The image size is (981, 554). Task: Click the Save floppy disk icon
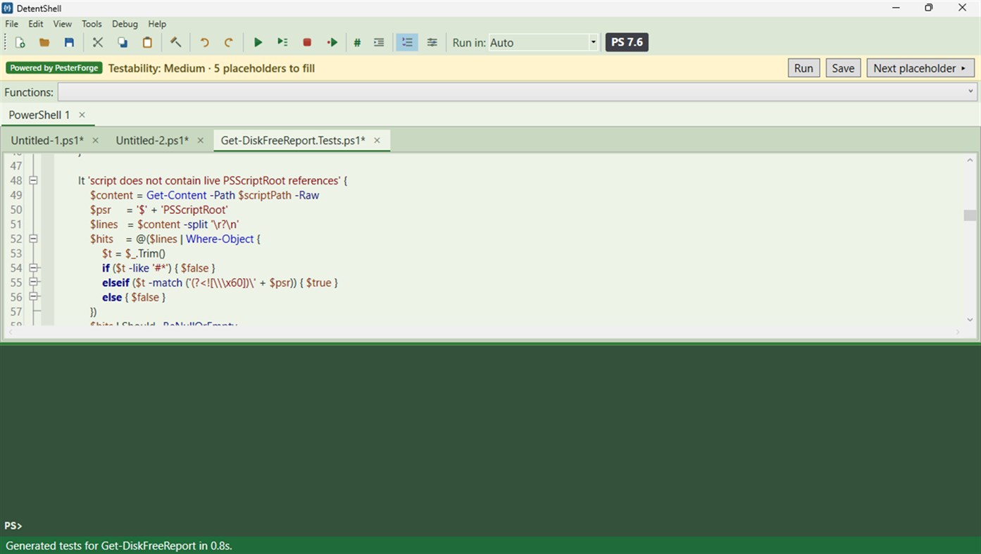[69, 42]
